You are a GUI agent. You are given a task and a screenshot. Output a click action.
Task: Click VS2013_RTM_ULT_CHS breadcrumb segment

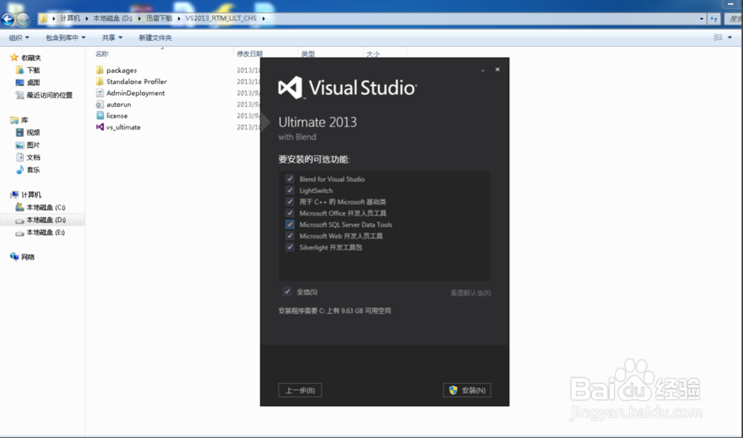(221, 19)
